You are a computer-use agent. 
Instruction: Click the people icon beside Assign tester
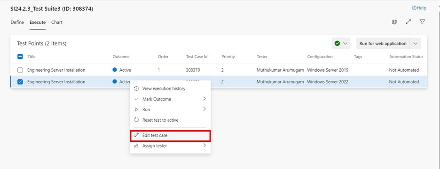coord(136,146)
